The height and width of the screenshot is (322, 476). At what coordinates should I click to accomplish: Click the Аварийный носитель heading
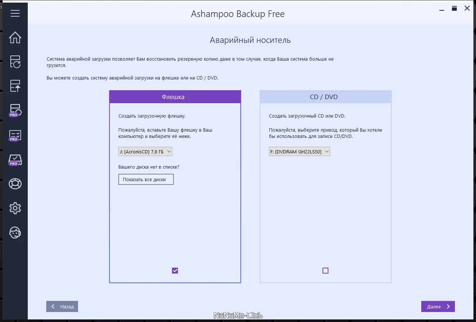pyautogui.click(x=250, y=40)
